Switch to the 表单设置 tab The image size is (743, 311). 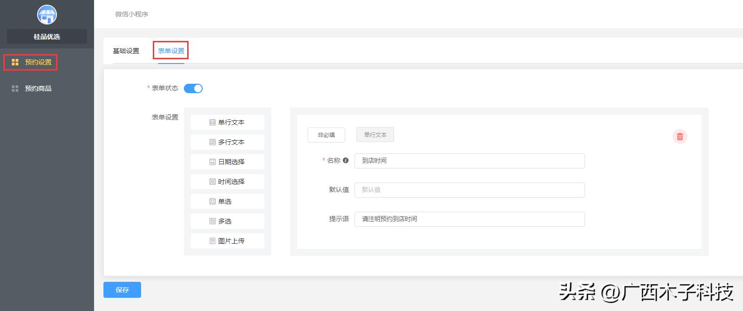coord(171,51)
